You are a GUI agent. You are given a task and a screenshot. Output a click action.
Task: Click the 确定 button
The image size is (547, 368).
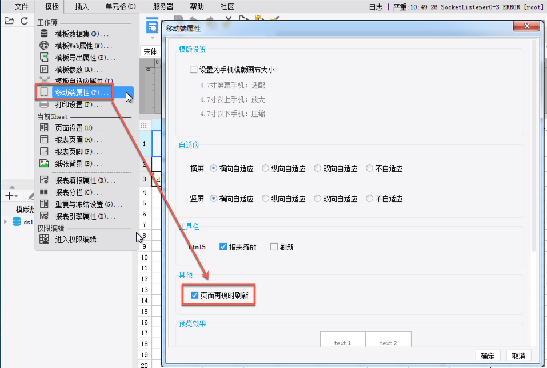pyautogui.click(x=488, y=356)
